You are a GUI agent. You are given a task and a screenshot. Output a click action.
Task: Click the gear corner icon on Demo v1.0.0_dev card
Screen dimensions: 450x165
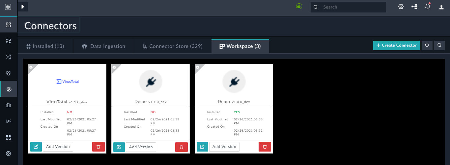pos(198,67)
